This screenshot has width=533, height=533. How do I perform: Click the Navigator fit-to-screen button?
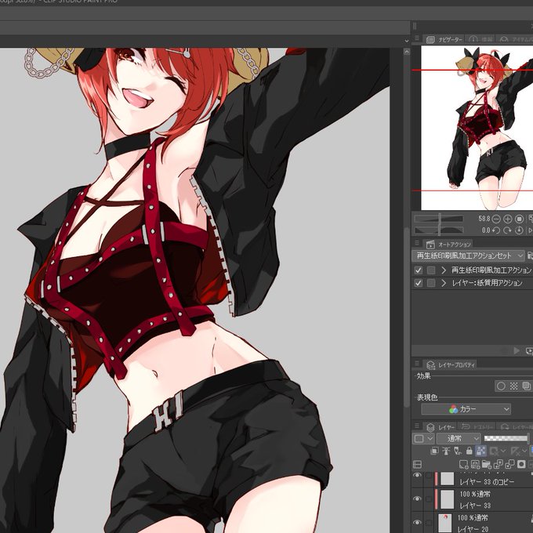[x=519, y=219]
